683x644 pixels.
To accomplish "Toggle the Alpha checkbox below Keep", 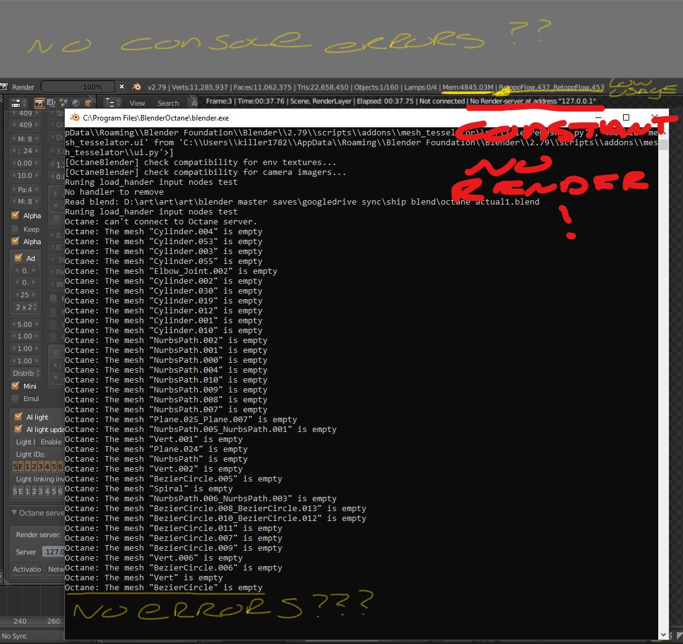I will [x=15, y=241].
